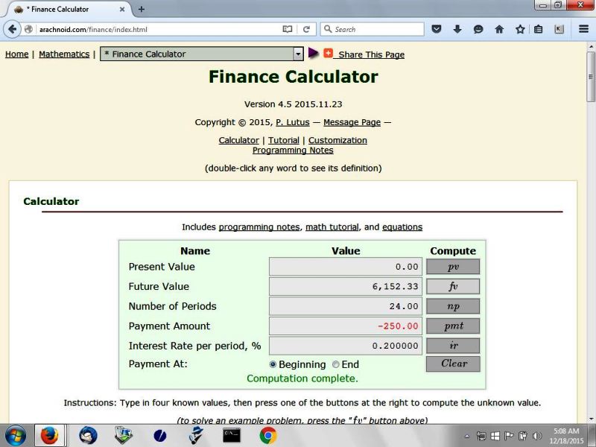Click the Present Value input field

pos(346,267)
